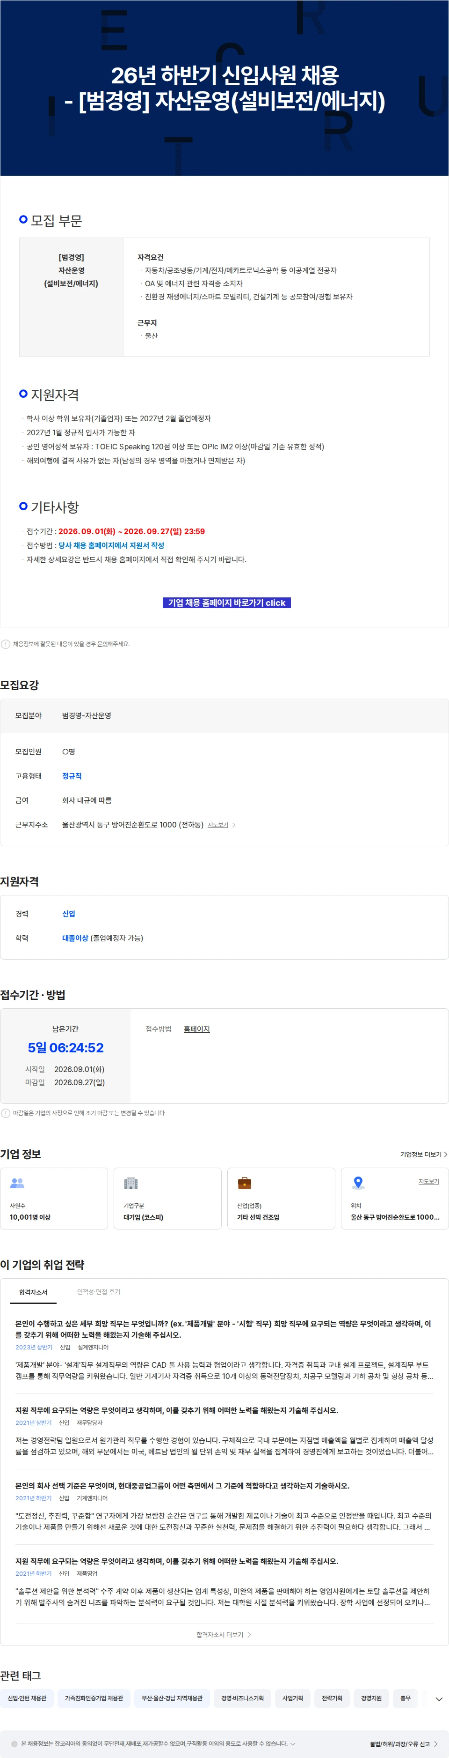Click the gray circle icon in footer notice
This screenshot has height=1758, width=449.
tap(14, 1743)
